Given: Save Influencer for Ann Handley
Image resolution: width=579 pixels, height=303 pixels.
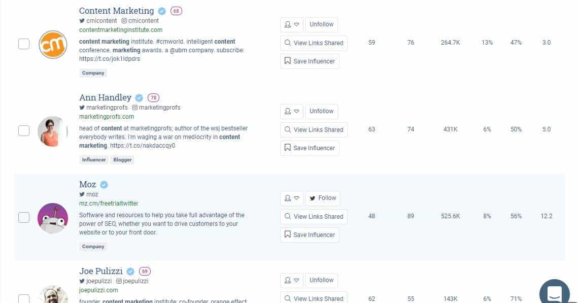Looking at the screenshot, I should (310, 148).
